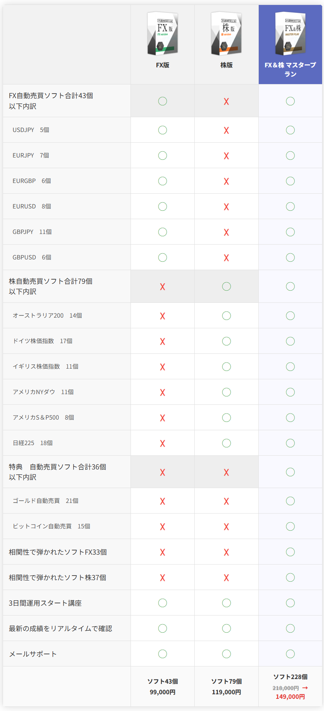Select the FX&株 マスタープラン column header

pyautogui.click(x=290, y=69)
